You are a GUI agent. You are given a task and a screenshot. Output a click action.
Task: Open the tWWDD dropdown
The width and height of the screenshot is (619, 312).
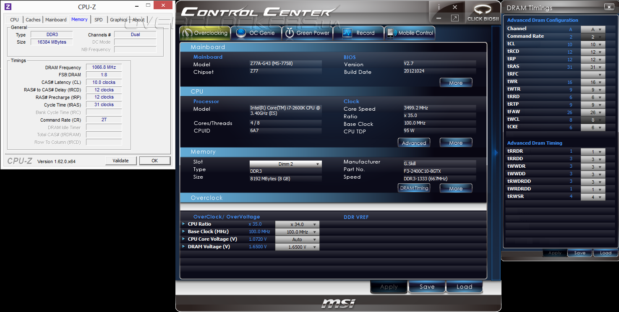(x=593, y=174)
